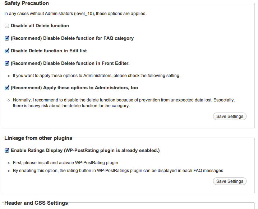Save settings in Linkage from other plugins
This screenshot has width=258, height=209.
point(230,181)
